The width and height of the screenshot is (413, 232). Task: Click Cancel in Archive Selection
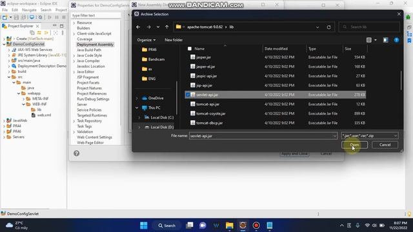385,144
